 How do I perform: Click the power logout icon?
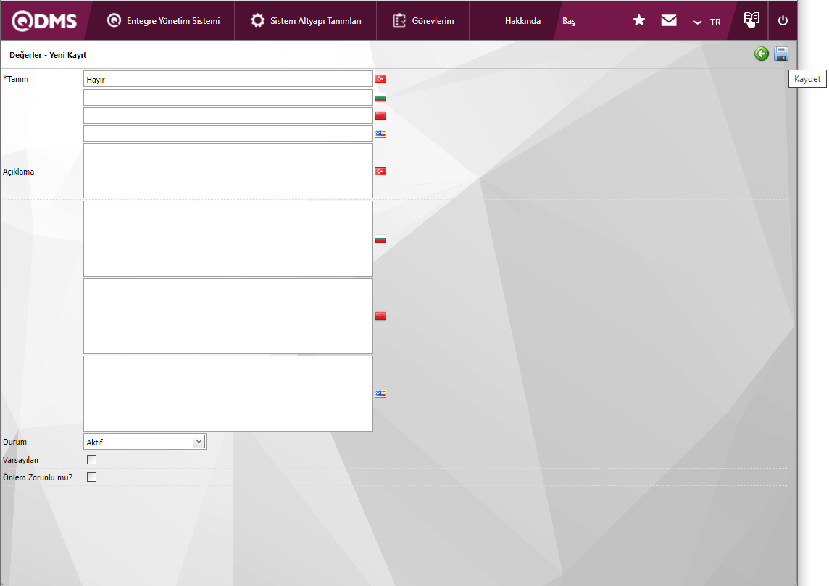pos(783,20)
